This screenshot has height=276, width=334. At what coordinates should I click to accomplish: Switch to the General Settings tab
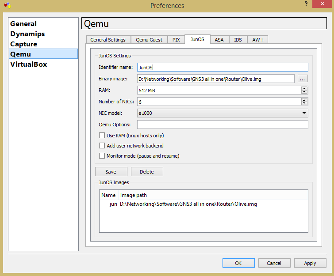pos(108,40)
